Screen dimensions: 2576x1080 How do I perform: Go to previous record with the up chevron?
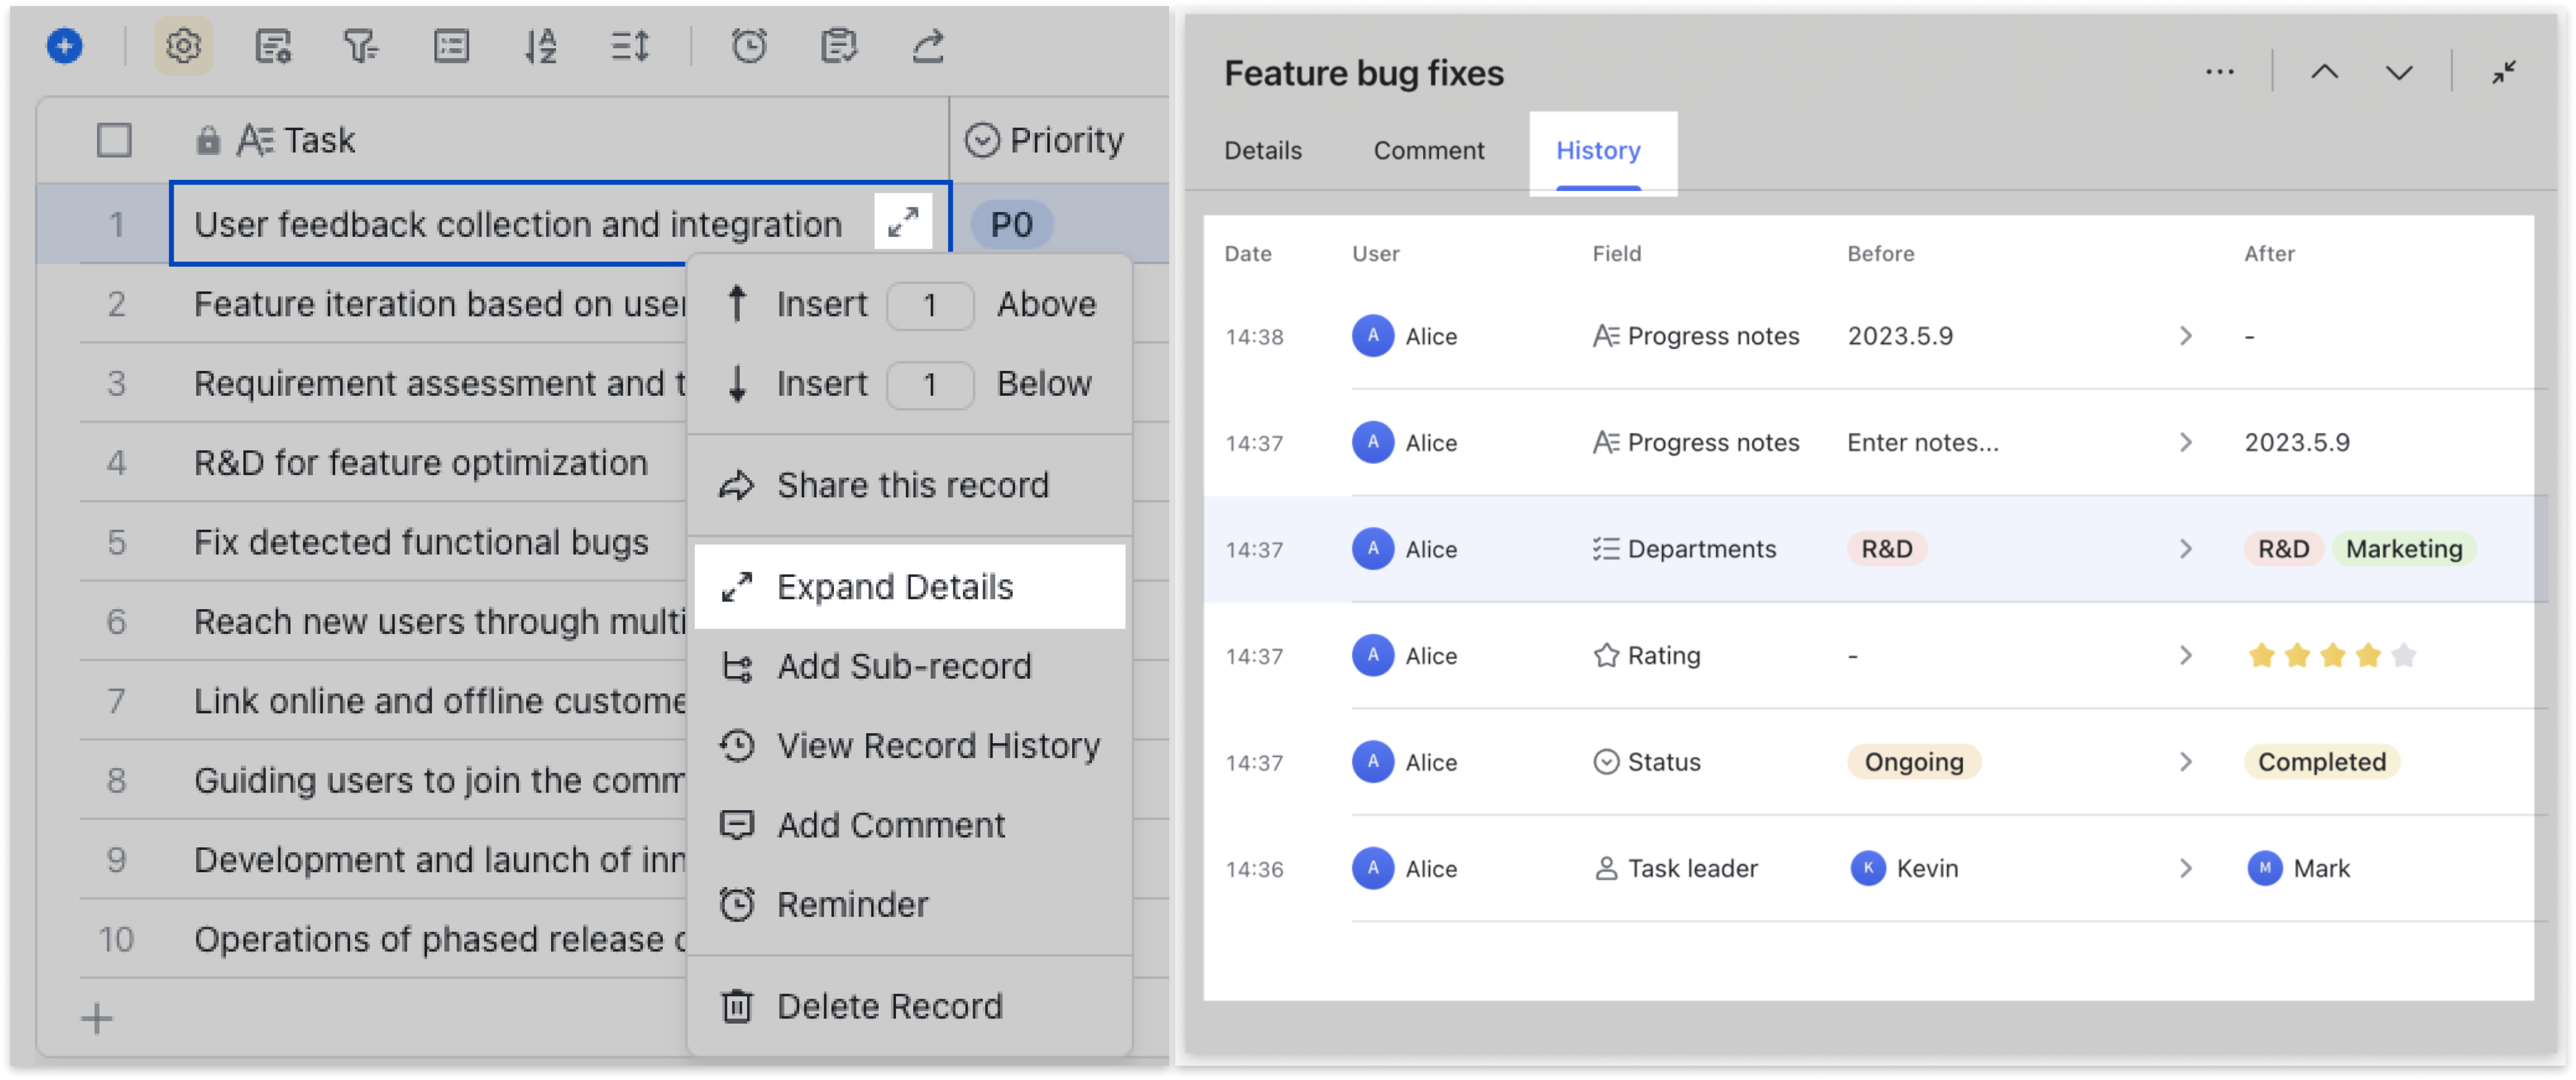click(2325, 72)
